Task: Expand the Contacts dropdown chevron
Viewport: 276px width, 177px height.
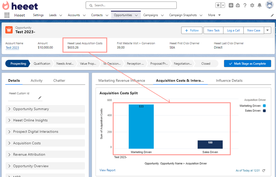Action: pos(107,15)
